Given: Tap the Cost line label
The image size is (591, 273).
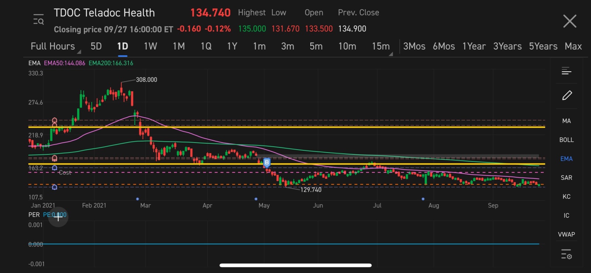Looking at the screenshot, I should (65, 173).
